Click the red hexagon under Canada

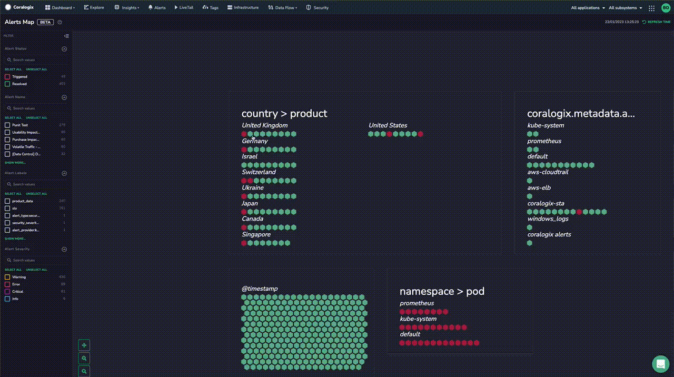click(x=244, y=227)
